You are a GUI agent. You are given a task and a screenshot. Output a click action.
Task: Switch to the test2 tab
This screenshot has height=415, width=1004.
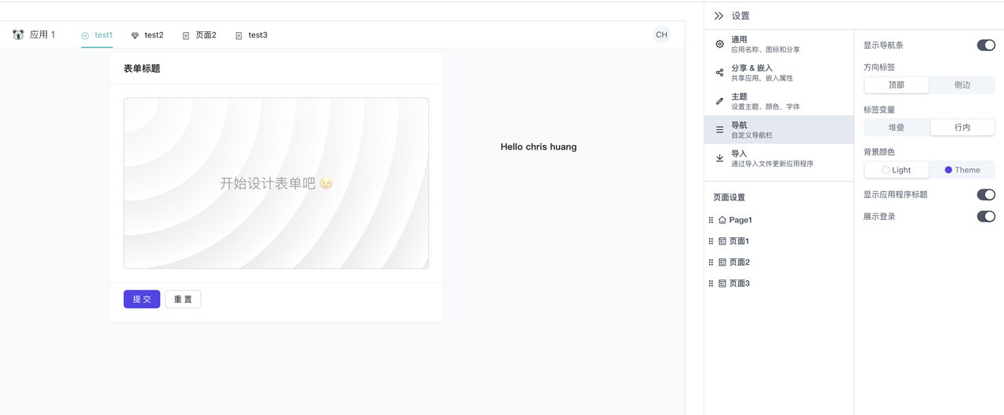pos(147,35)
